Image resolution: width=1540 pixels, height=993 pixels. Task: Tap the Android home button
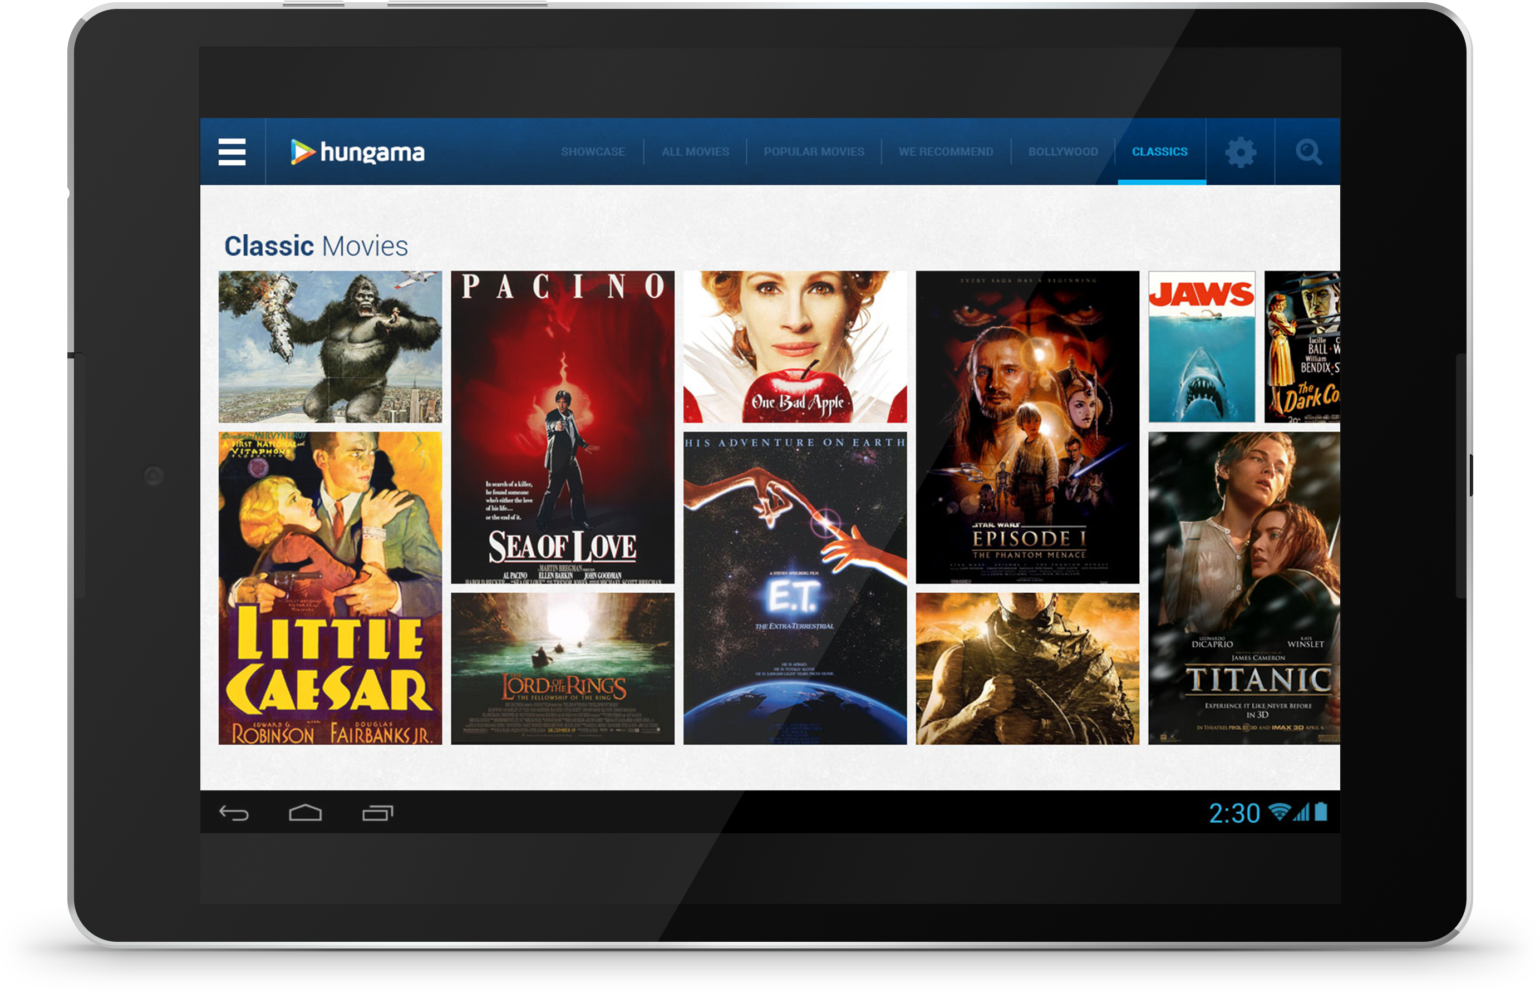point(306,813)
